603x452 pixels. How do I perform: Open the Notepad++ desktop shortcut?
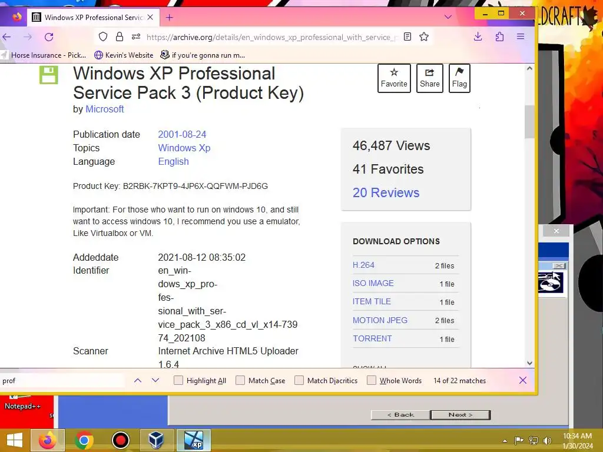coord(23,403)
